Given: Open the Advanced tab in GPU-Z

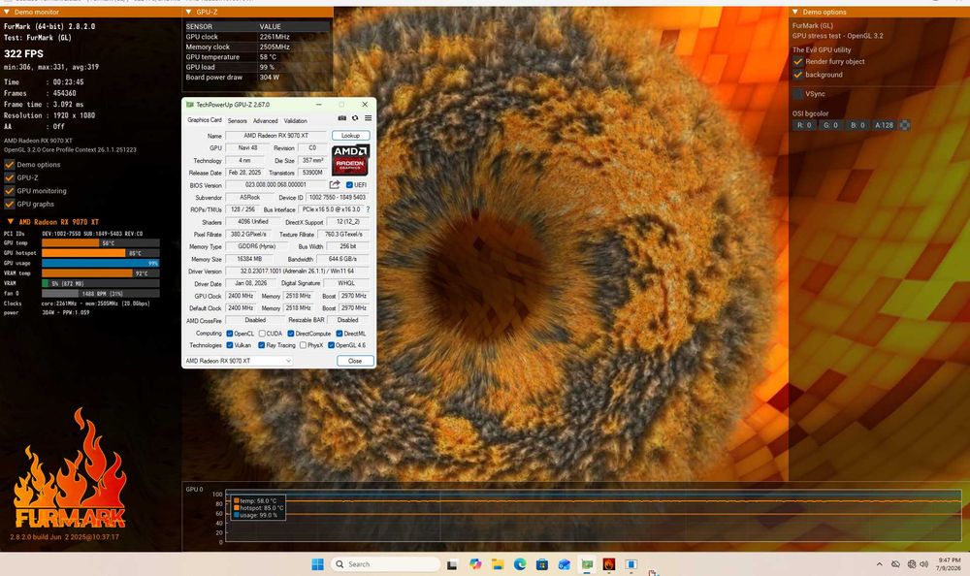Looking at the screenshot, I should point(266,120).
